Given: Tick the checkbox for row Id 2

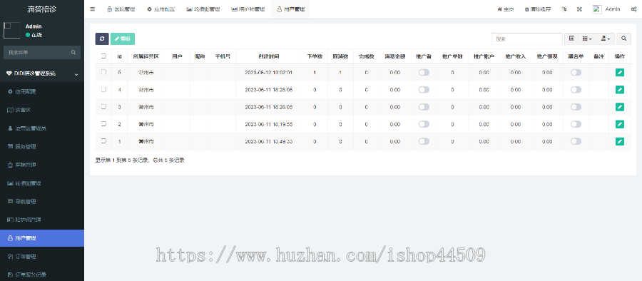Looking at the screenshot, I should tap(103, 123).
